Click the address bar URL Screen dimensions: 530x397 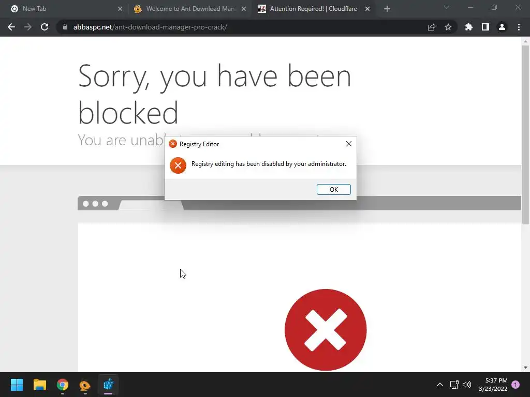click(150, 27)
